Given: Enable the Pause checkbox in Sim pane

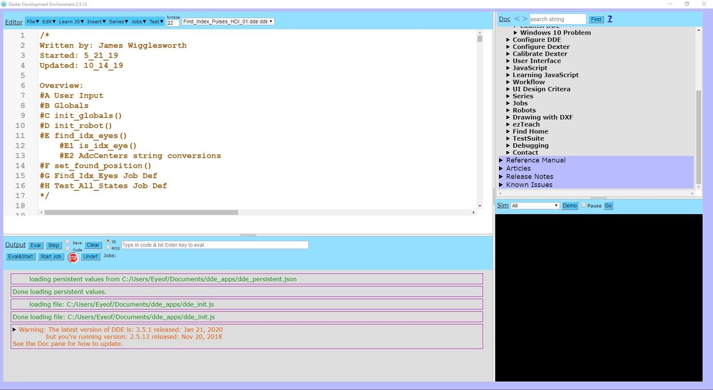Looking at the screenshot, I should click(584, 205).
